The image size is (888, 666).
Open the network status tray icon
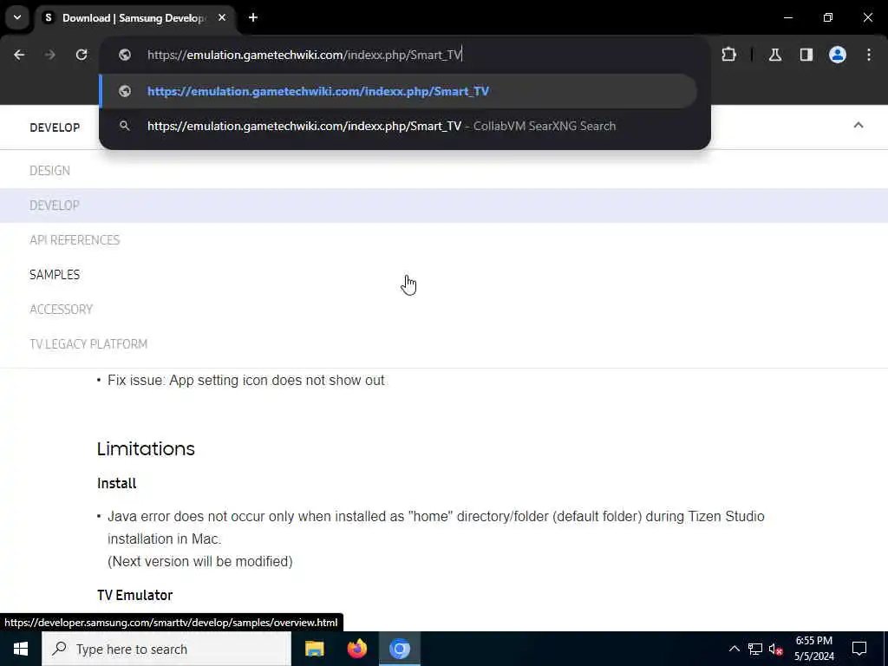755,649
